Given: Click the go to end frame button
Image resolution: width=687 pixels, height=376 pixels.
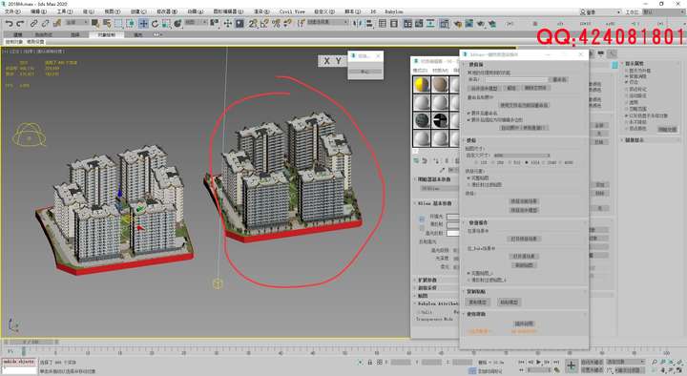Looking at the screenshot, I should click(556, 362).
